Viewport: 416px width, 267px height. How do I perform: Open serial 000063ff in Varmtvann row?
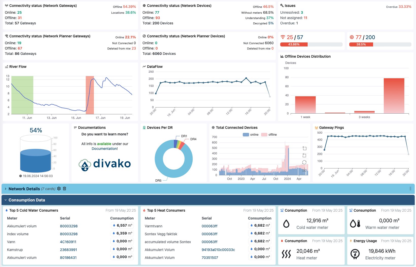click(x=209, y=226)
